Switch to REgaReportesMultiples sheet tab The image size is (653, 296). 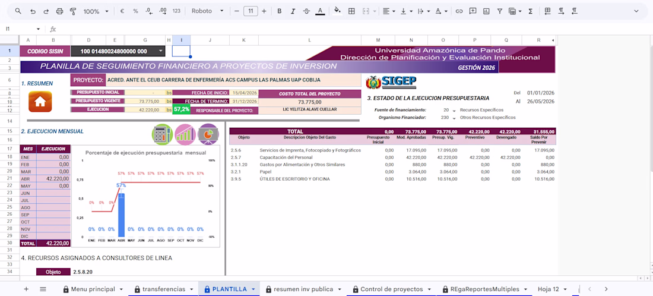(x=485, y=289)
